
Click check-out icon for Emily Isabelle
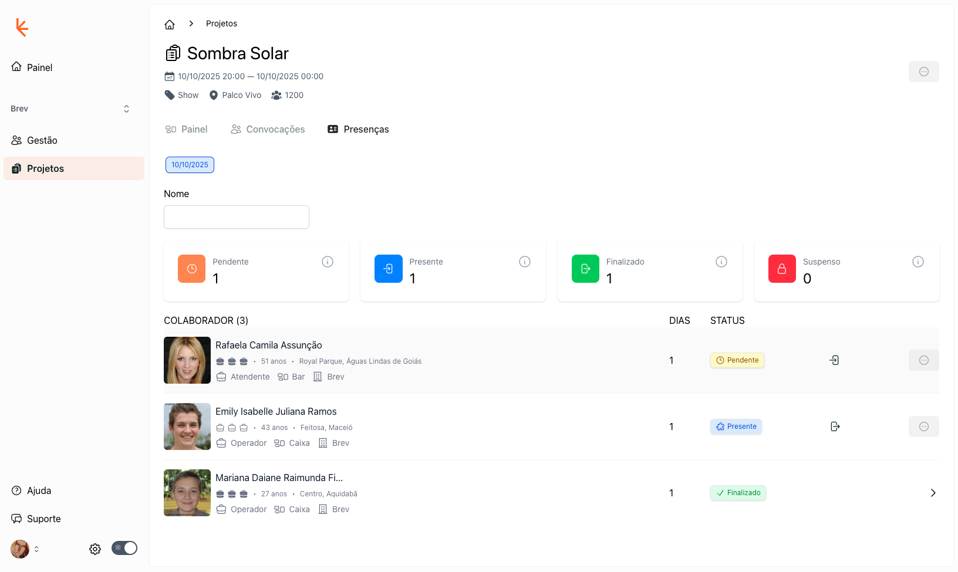pos(835,427)
